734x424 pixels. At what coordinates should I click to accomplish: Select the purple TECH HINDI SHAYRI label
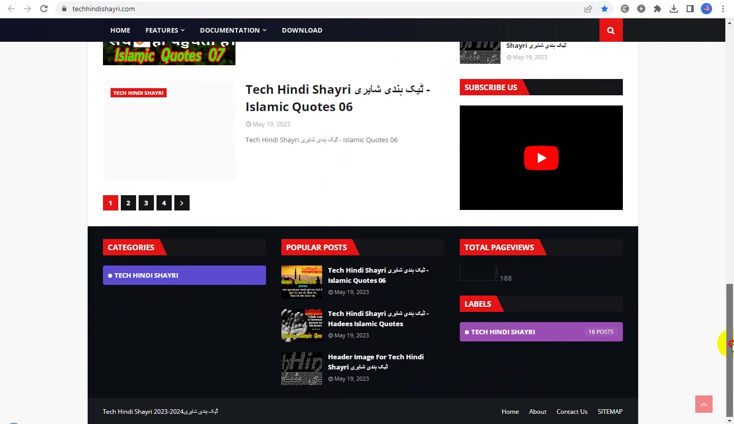[541, 332]
